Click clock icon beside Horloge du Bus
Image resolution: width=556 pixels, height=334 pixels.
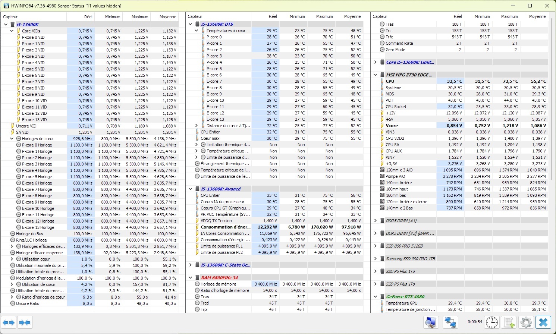[x=13, y=234]
